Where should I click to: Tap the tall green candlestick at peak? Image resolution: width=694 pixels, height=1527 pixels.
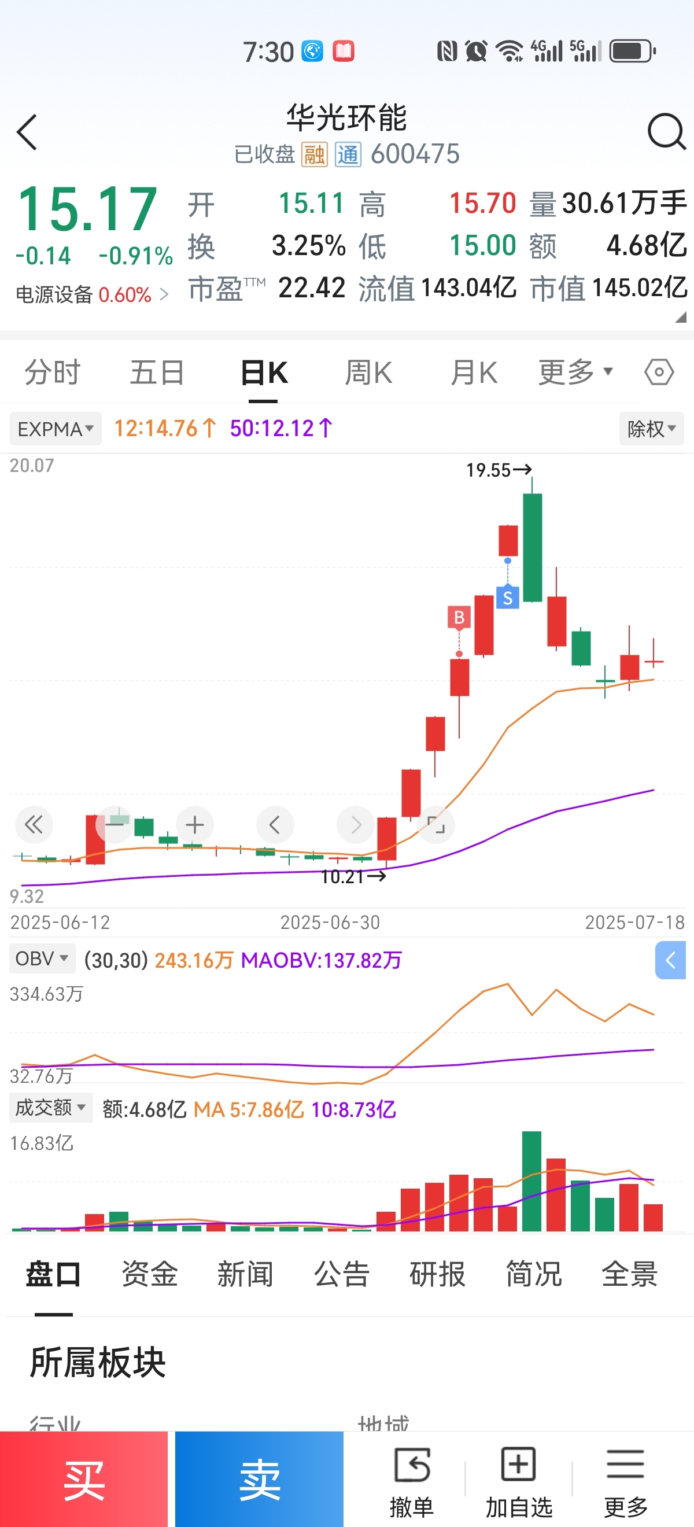click(532, 547)
